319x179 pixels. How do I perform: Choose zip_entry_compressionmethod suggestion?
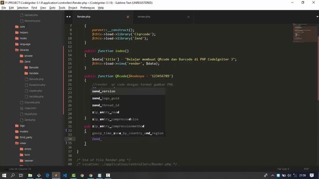pos(128,126)
